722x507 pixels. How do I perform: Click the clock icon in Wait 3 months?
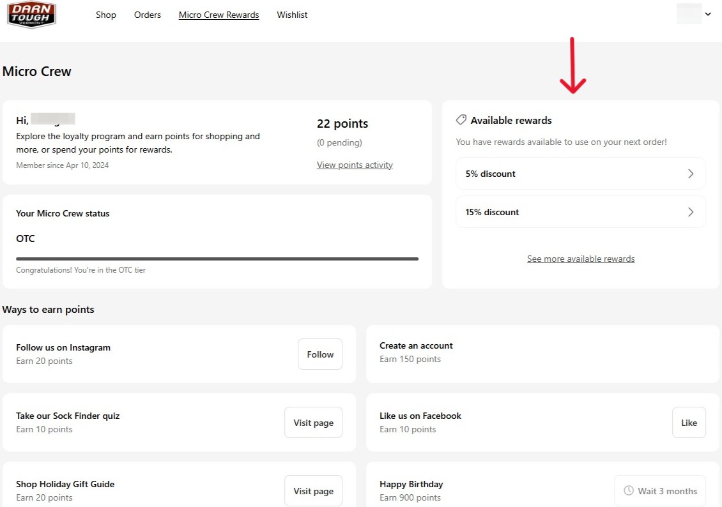pyautogui.click(x=629, y=490)
